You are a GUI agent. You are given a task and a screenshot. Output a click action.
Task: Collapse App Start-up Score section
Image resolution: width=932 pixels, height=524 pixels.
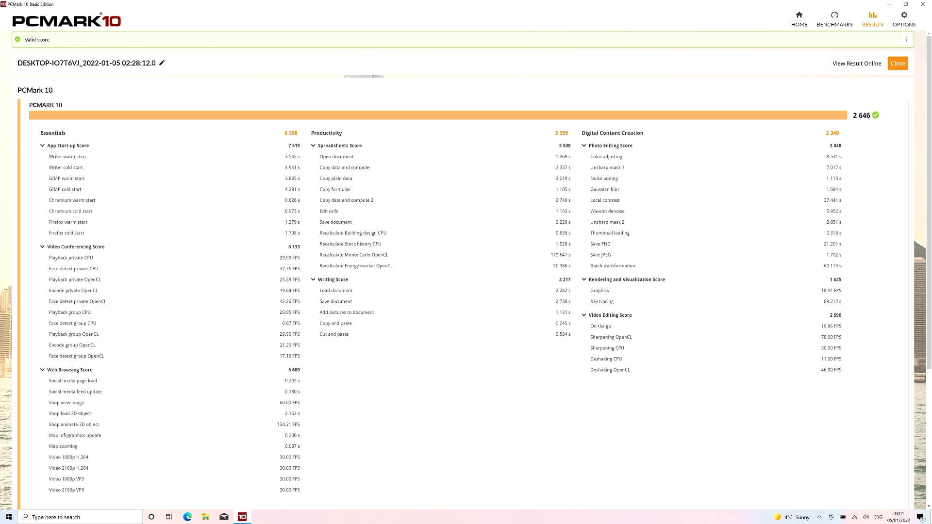pyautogui.click(x=43, y=146)
